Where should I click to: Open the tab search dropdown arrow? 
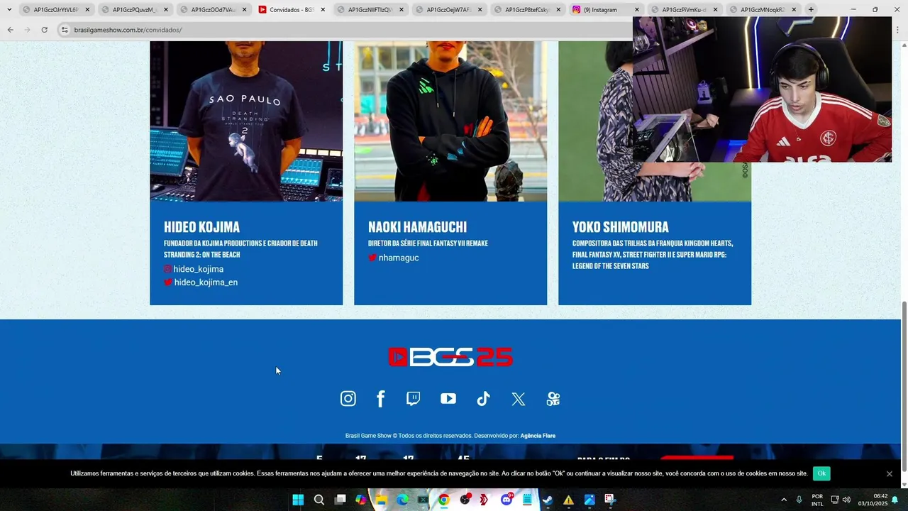(9, 10)
